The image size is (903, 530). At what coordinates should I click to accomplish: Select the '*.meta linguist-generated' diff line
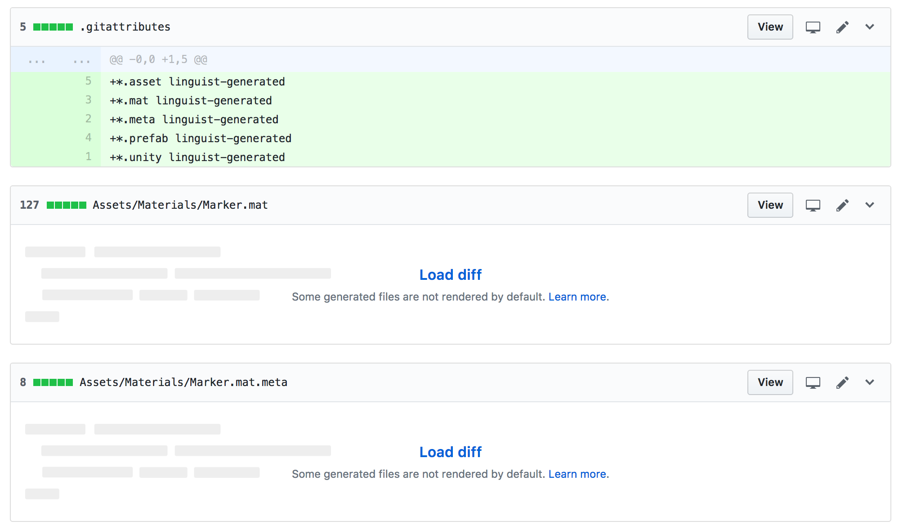tap(450, 119)
